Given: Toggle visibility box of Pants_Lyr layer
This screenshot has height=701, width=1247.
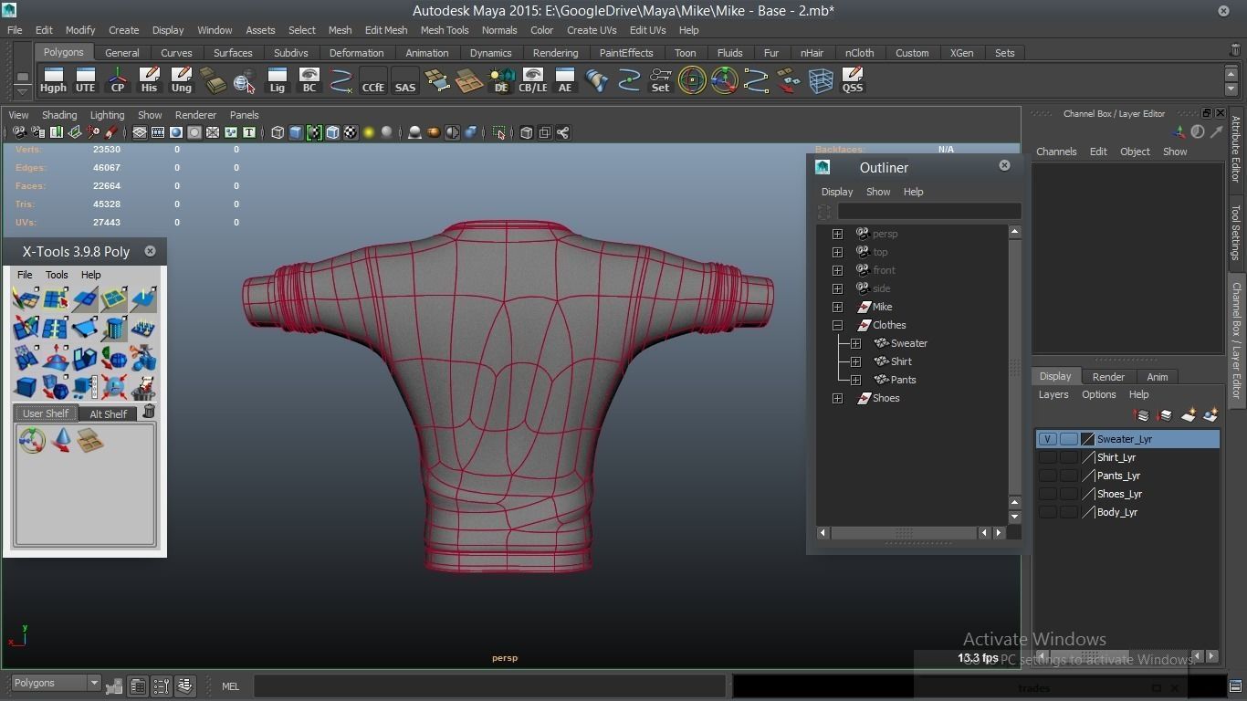Looking at the screenshot, I should 1047,476.
